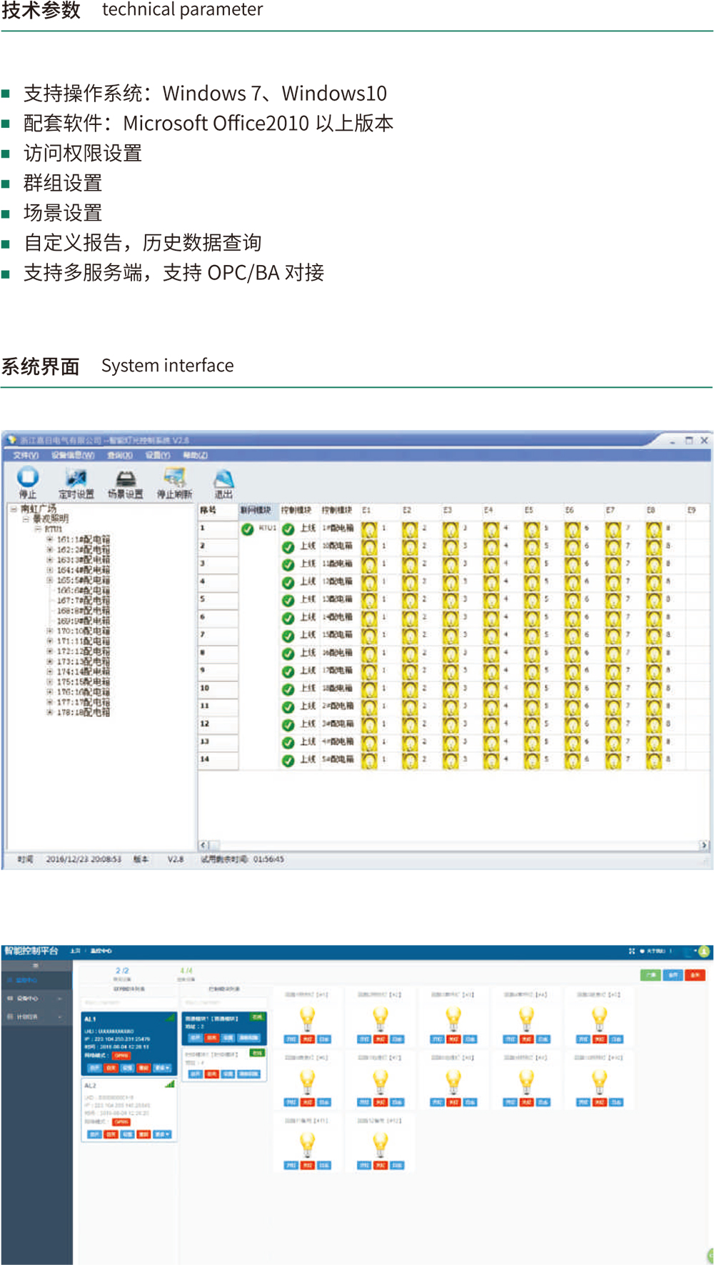Click the fullscreen icon in the web platform header
The height and width of the screenshot is (1265, 714).
(x=631, y=951)
